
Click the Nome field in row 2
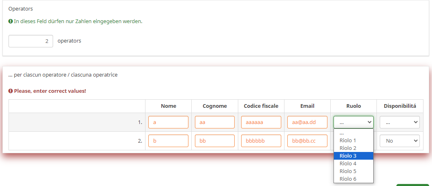(x=168, y=141)
